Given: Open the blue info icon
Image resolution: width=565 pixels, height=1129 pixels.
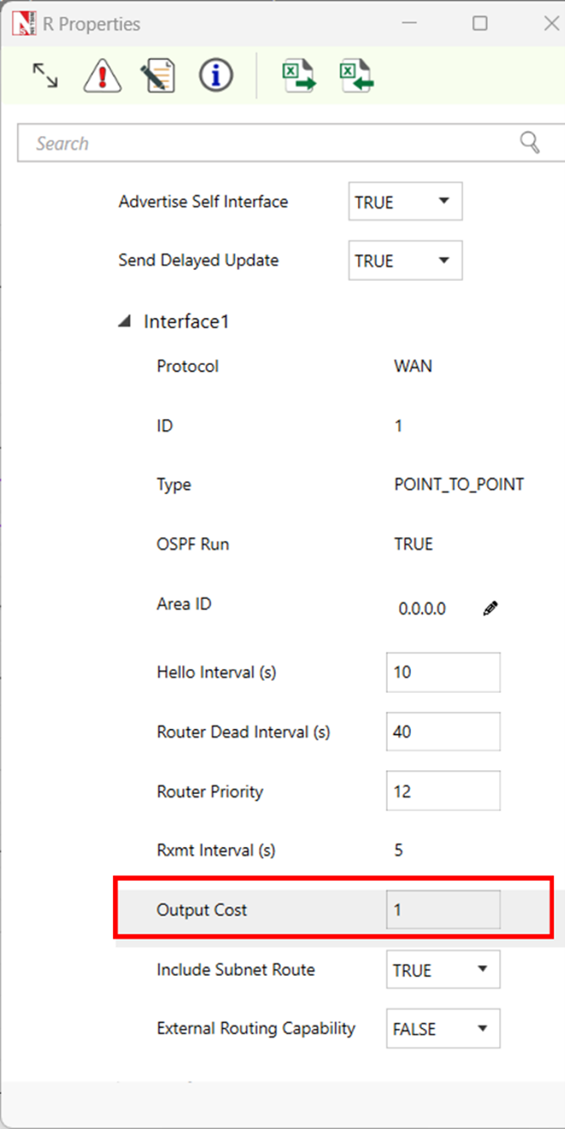Looking at the screenshot, I should [x=216, y=75].
